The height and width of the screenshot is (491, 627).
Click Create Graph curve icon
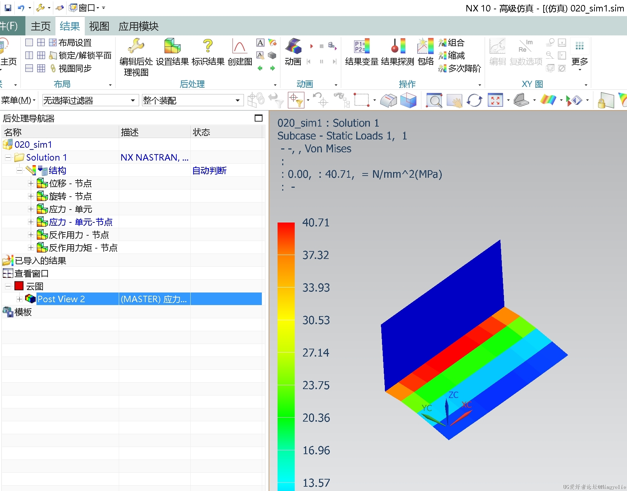(240, 46)
